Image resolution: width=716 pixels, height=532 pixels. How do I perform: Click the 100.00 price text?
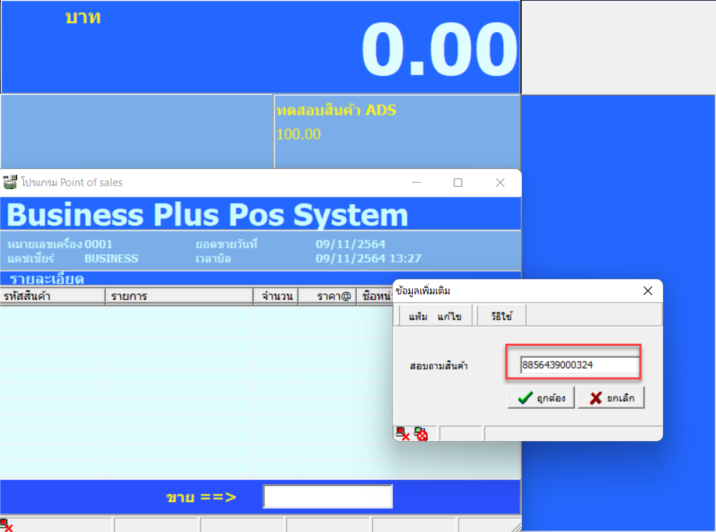click(x=299, y=134)
